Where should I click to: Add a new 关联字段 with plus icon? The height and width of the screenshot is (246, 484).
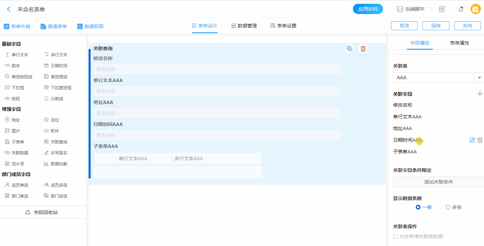click(x=480, y=94)
